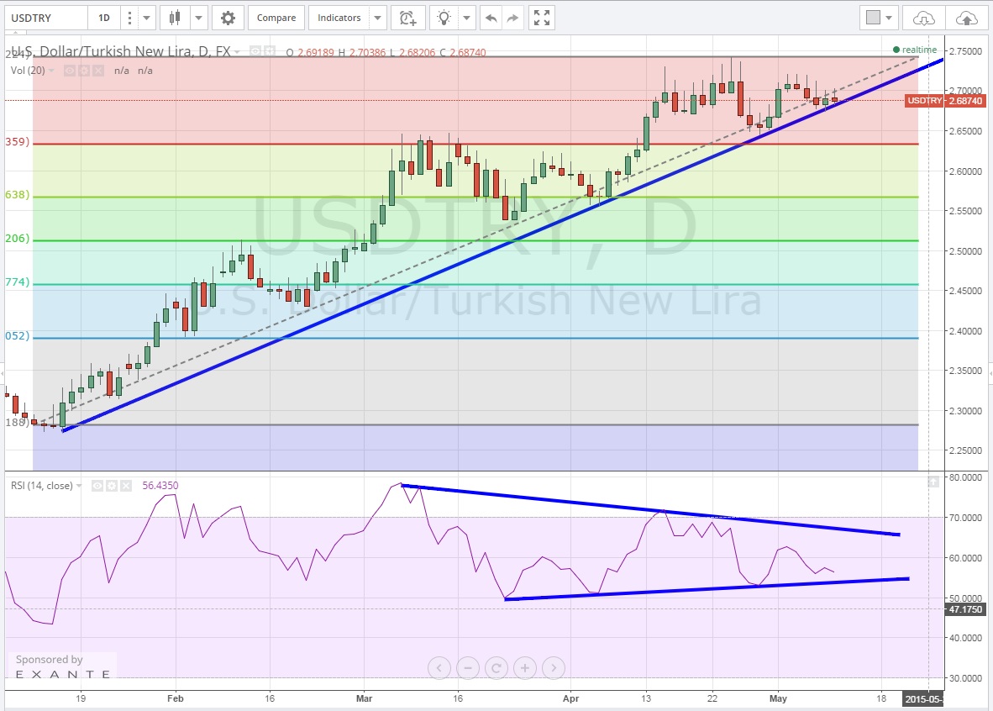Viewport: 993px width, 711px height.
Task: Open the chart style dropdown arrow
Action: [x=199, y=18]
